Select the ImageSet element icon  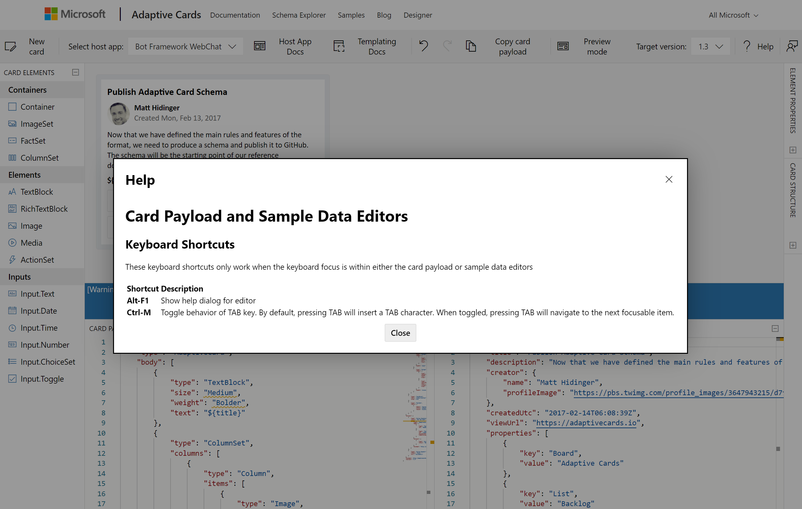pos(12,124)
